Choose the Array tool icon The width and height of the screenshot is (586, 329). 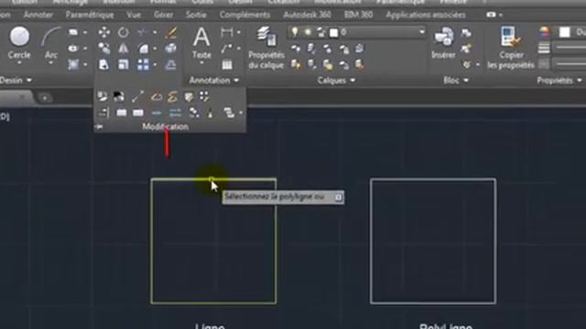pyautogui.click(x=143, y=65)
